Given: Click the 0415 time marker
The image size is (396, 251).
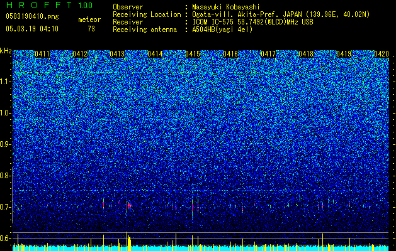Looking at the screenshot, I should pos(193,54).
